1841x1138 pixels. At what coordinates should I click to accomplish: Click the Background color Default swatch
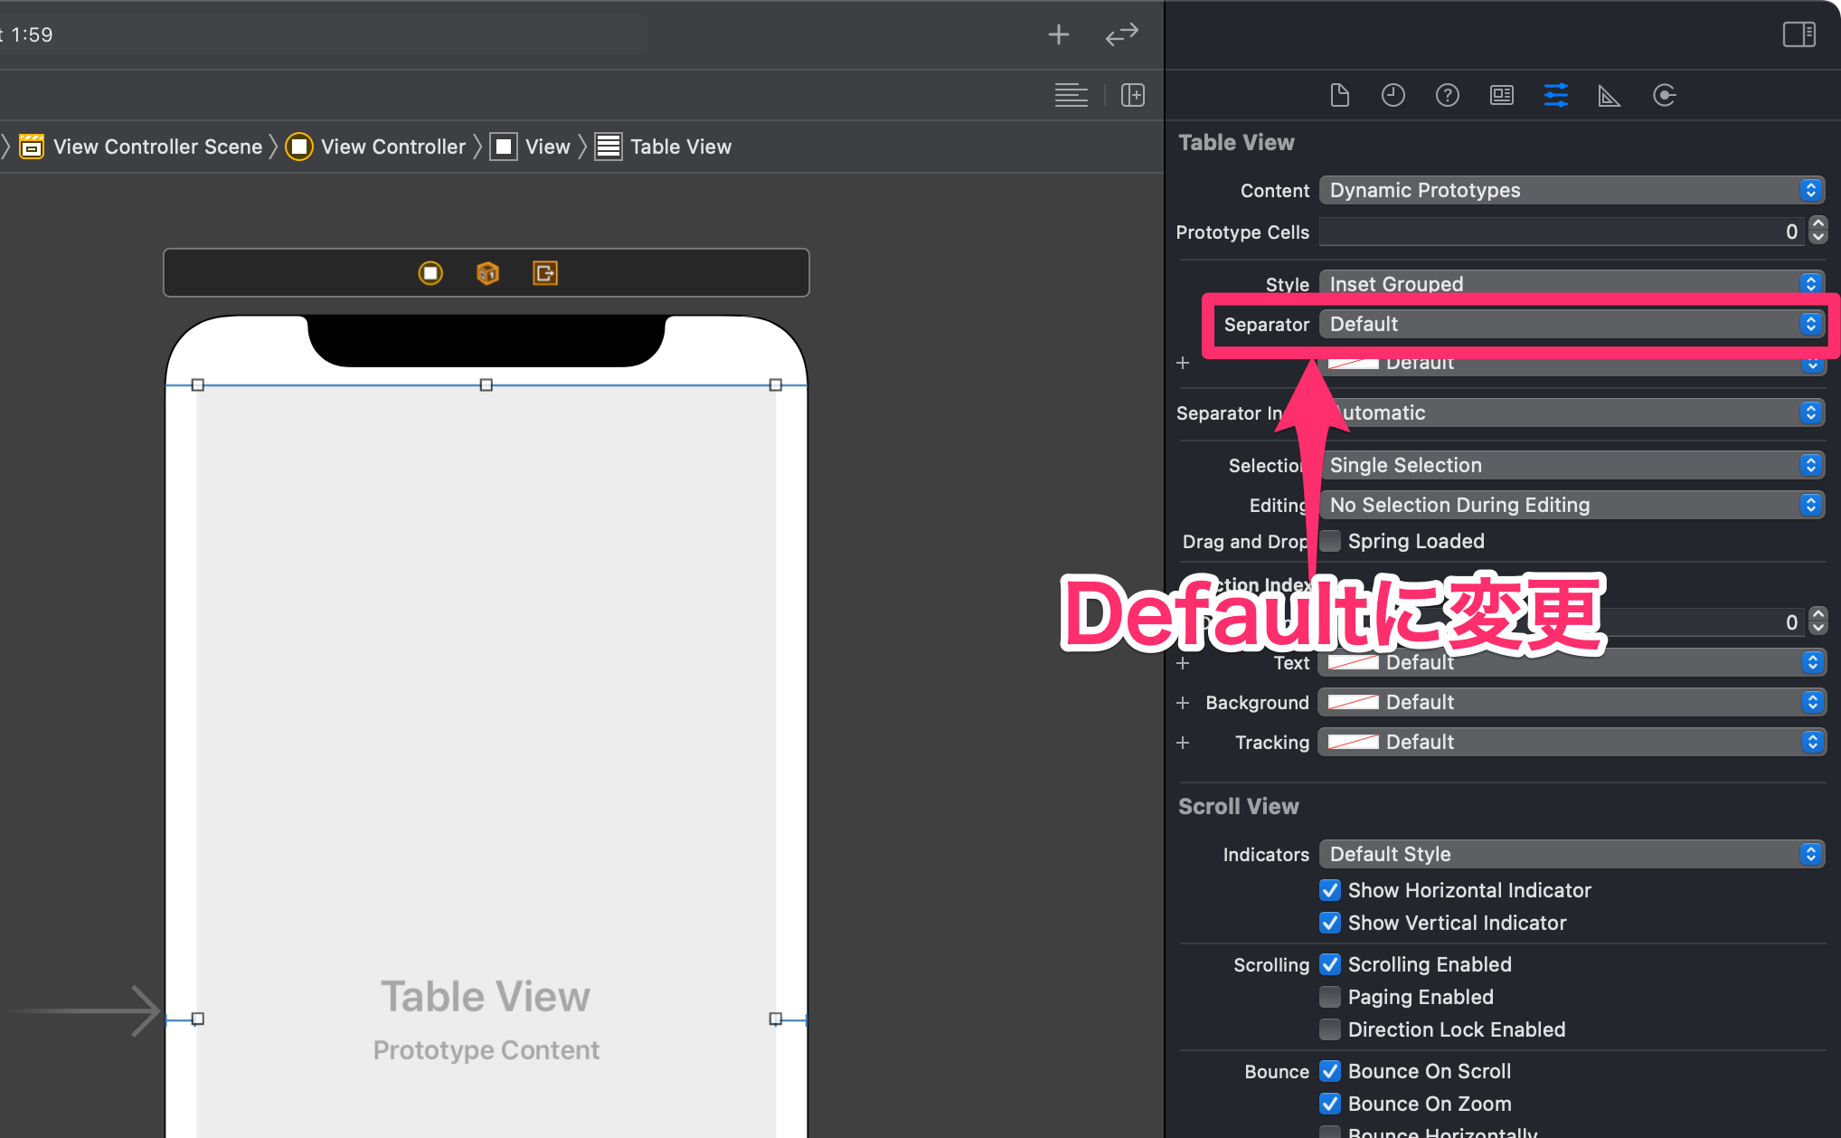click(1354, 702)
